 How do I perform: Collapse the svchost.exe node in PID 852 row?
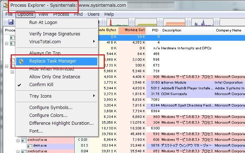pos(18,152)
